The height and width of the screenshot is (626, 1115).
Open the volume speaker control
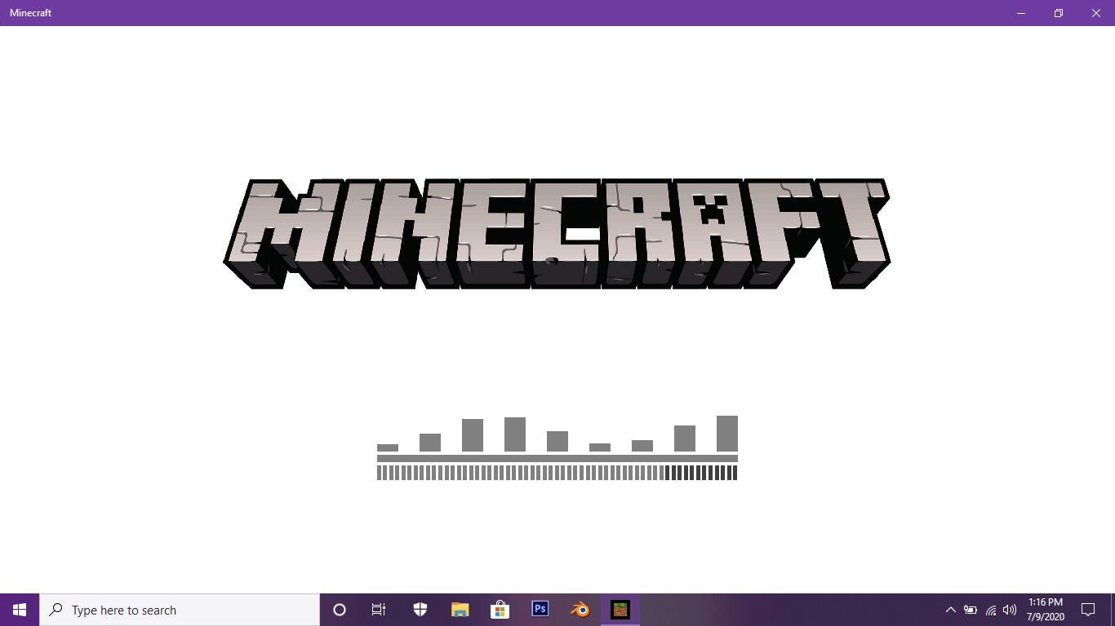coord(1010,610)
